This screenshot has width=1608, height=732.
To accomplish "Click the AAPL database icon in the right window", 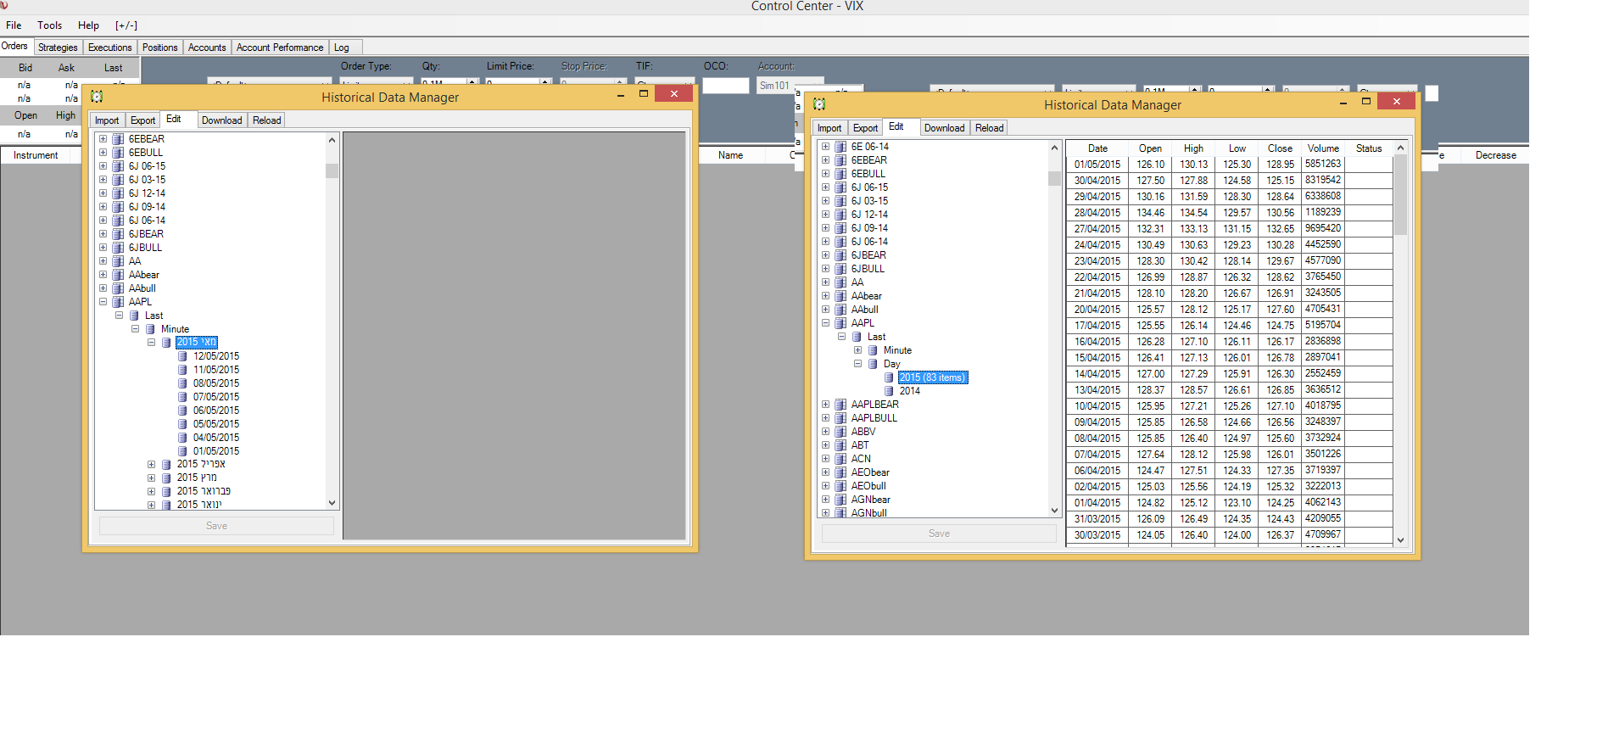I will [x=840, y=323].
